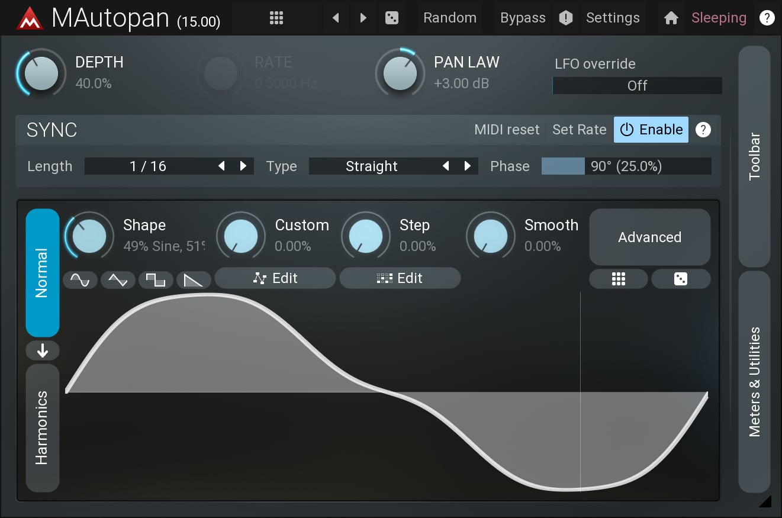Enable sync using the Enable power toggle
The image size is (782, 518).
pyautogui.click(x=651, y=130)
